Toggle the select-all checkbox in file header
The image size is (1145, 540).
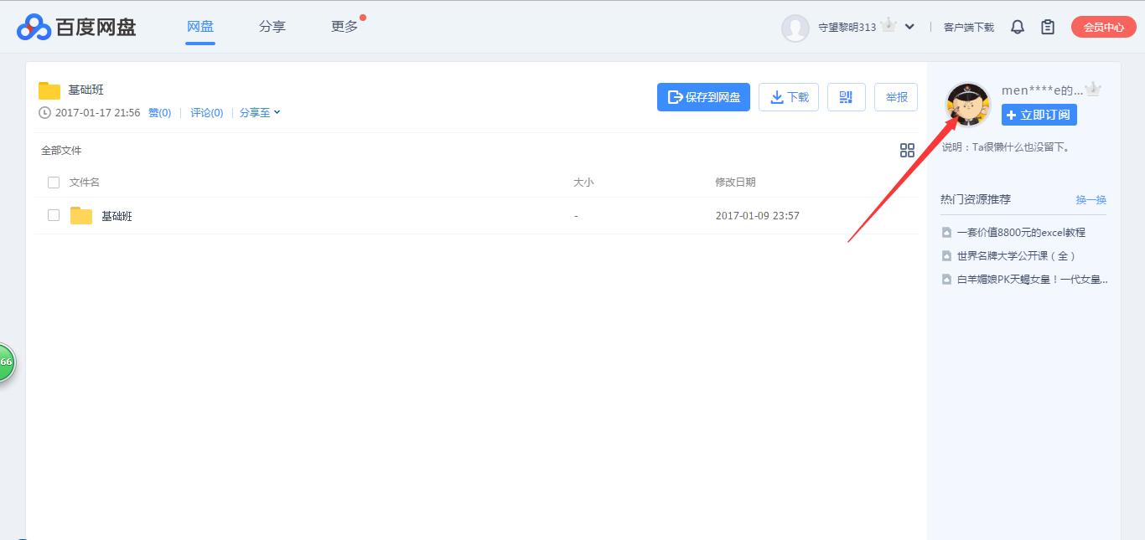coord(54,182)
